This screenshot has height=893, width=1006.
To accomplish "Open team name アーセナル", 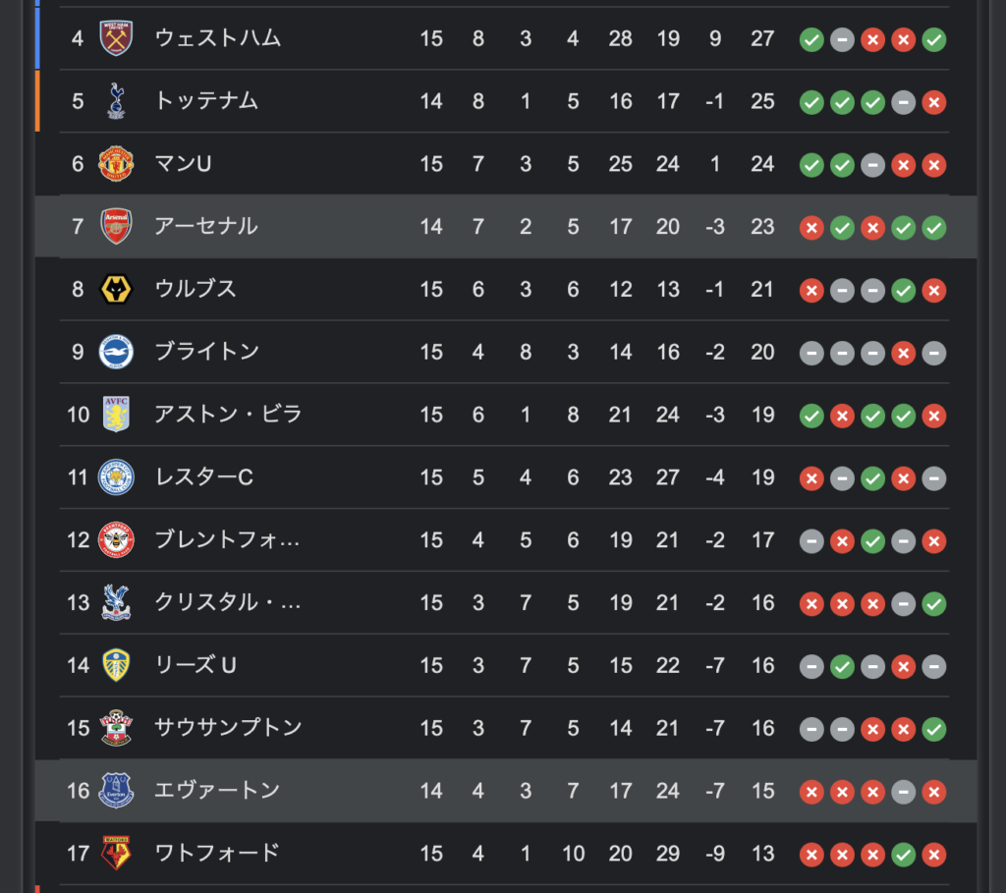I will click(206, 226).
